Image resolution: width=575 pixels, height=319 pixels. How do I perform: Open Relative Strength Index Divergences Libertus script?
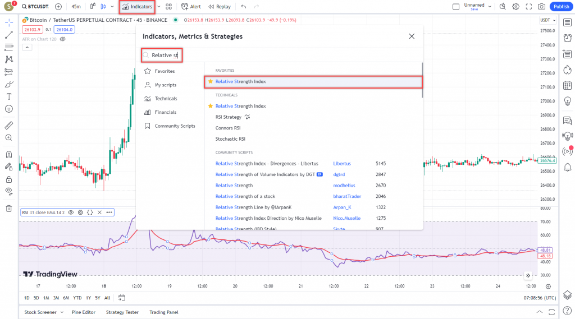coord(267,164)
